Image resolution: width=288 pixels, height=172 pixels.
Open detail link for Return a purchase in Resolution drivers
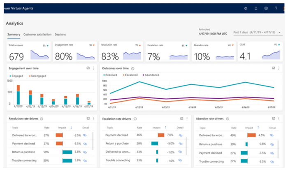click(x=85, y=152)
